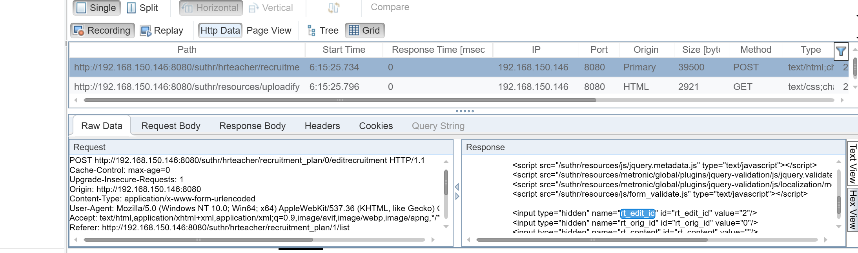Open the Cookies tab

tap(376, 126)
